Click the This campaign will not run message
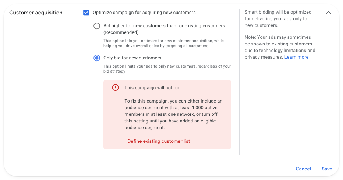Image resolution: width=343 pixels, height=180 pixels. click(x=153, y=88)
